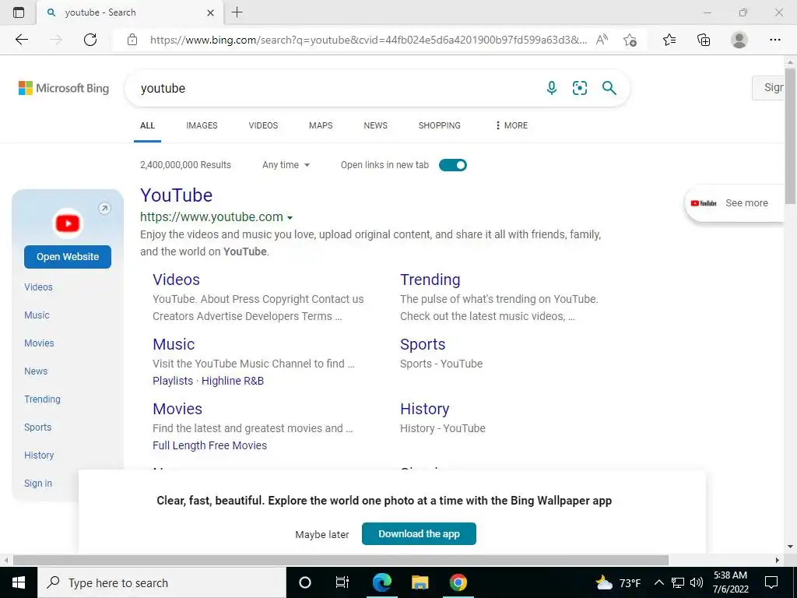797x598 pixels.
Task: Switch to the IMAGES tab
Action: point(202,125)
